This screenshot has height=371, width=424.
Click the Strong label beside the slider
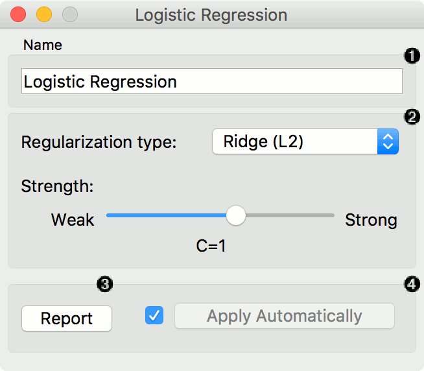tap(371, 220)
